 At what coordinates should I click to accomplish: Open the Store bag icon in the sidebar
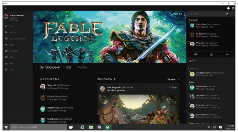6,57
